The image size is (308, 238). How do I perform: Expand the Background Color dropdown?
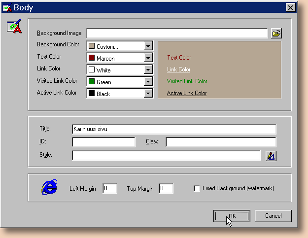148,46
